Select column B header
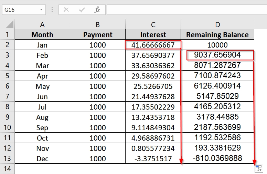This screenshot has height=174, width=267. pyautogui.click(x=98, y=24)
